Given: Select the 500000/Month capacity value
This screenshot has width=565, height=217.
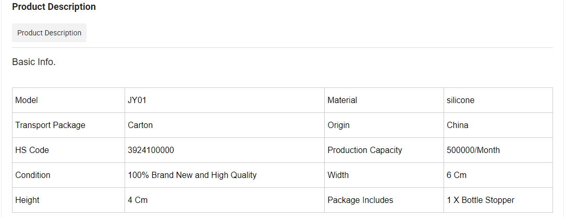Looking at the screenshot, I should (473, 150).
